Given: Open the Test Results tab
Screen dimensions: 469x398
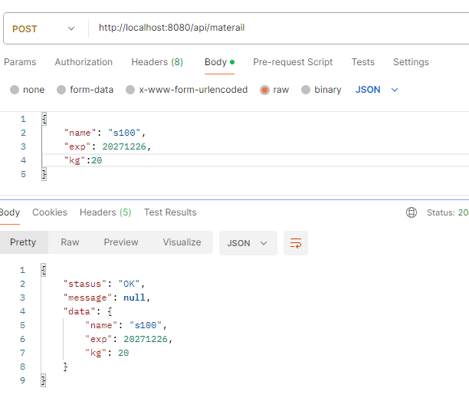Looking at the screenshot, I should [x=170, y=212].
